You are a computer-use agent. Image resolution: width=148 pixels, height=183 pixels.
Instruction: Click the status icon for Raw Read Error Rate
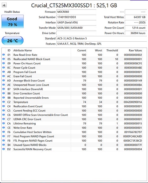pyautogui.click(x=4, y=55)
